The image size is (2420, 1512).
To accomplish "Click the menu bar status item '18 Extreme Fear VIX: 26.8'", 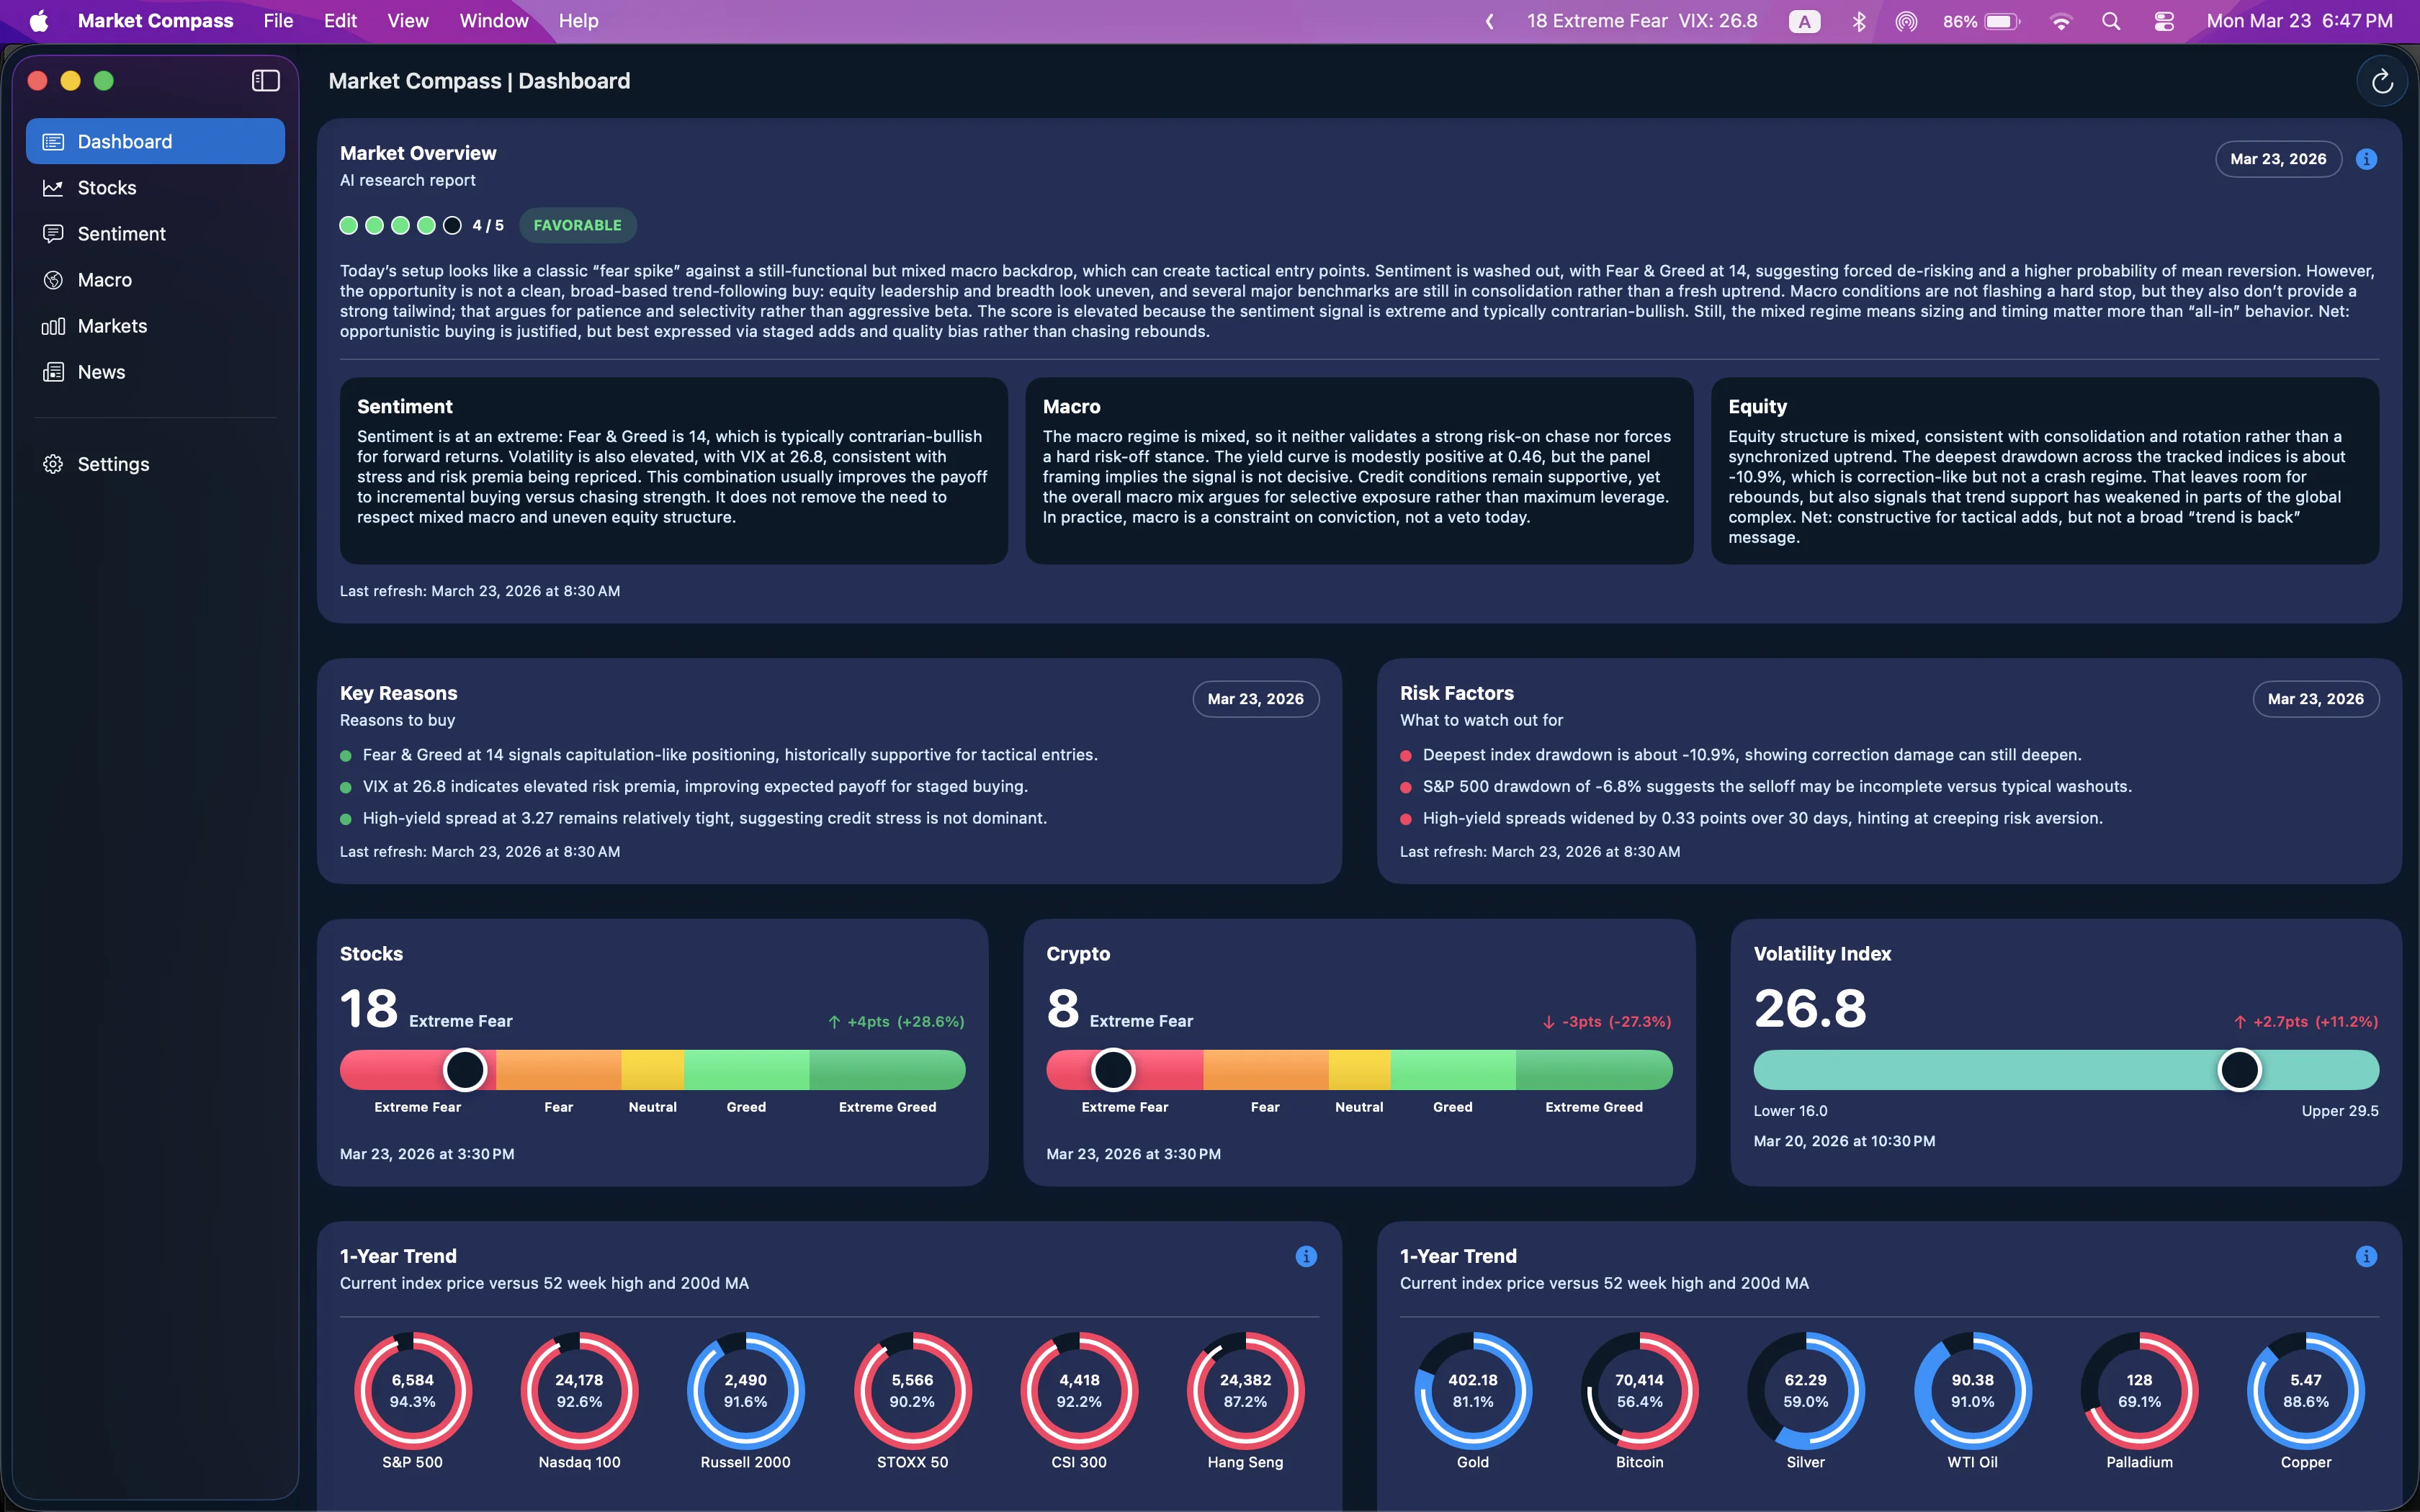I will pyautogui.click(x=1641, y=21).
